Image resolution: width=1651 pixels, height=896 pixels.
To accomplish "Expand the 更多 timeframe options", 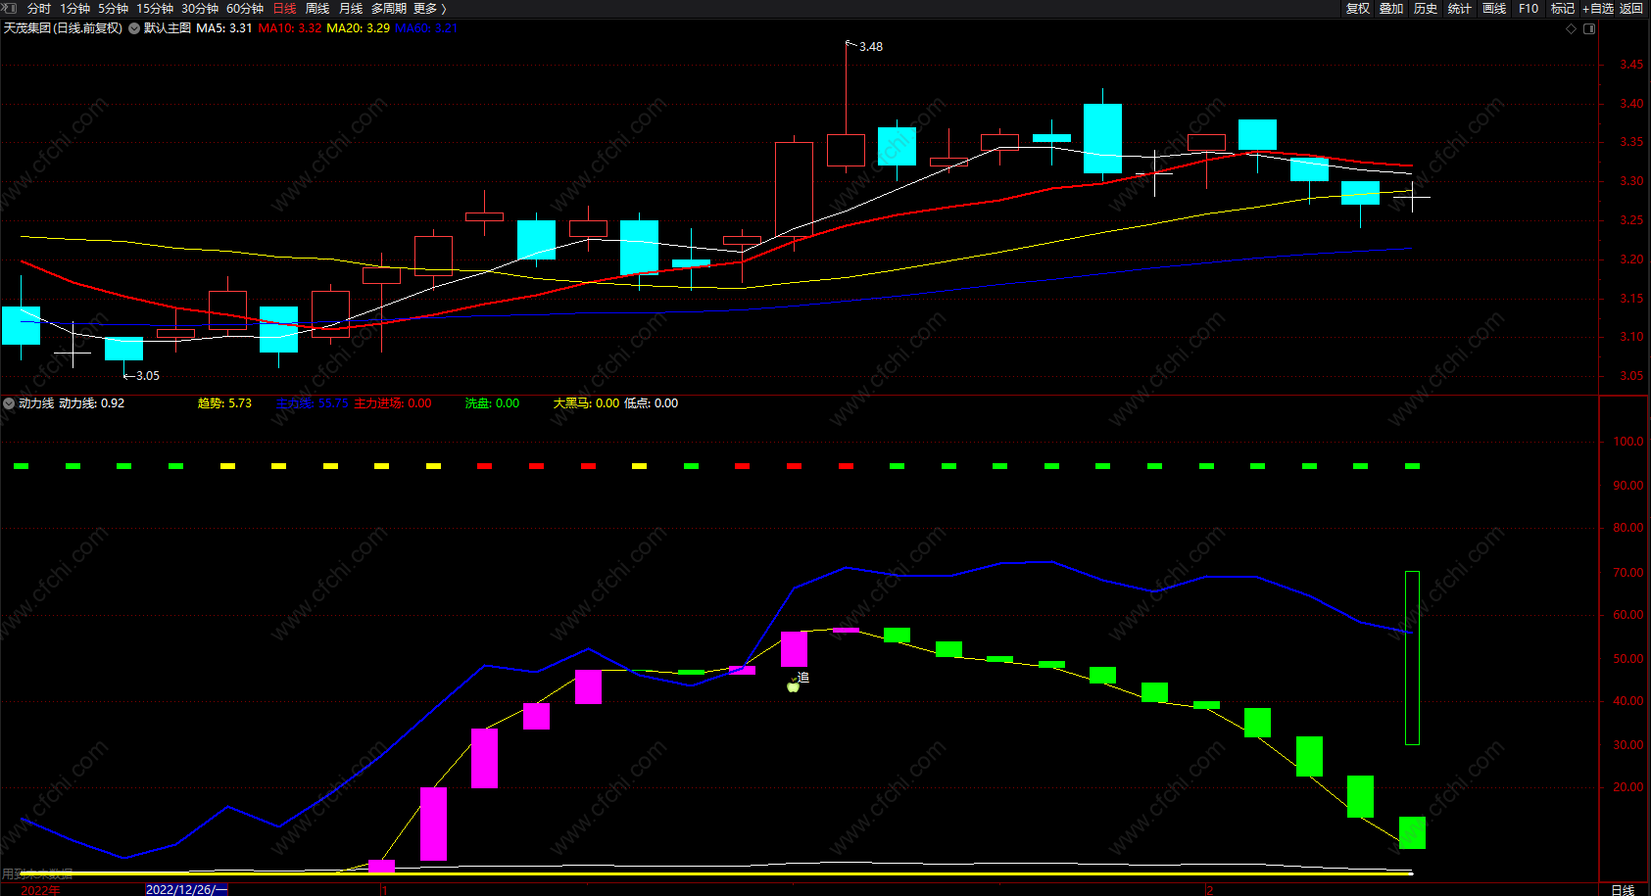I will click(430, 9).
